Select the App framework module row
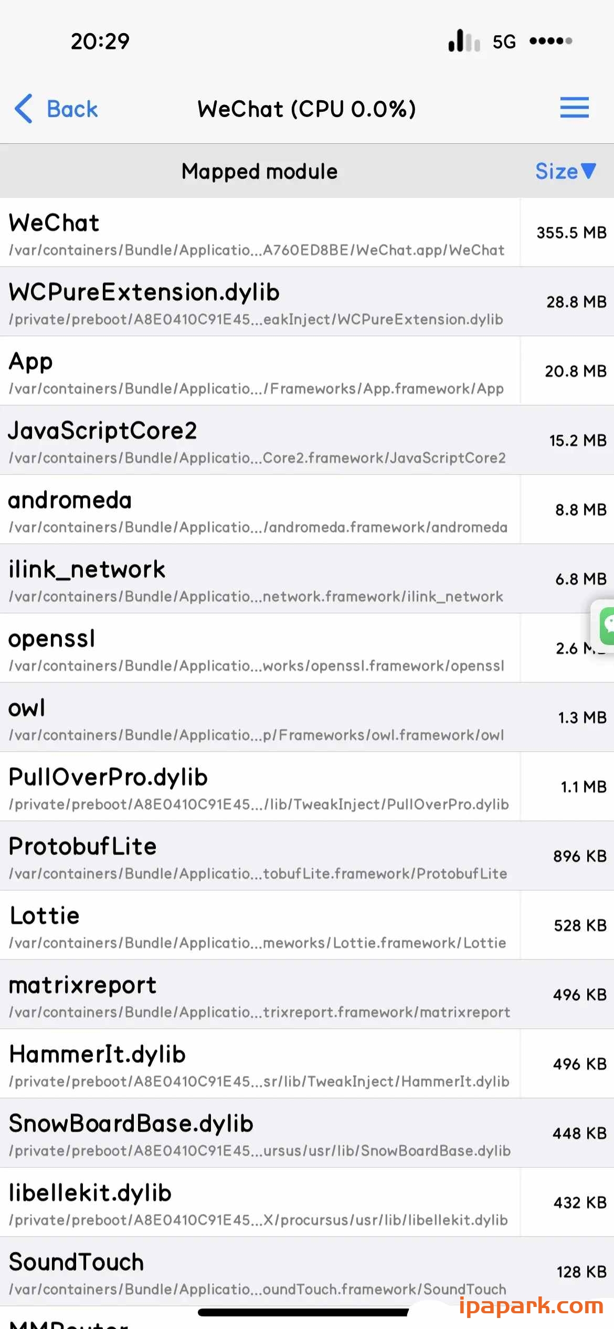The width and height of the screenshot is (614, 1329). [259, 371]
